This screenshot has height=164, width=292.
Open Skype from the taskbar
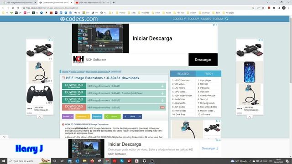[x=122, y=161]
